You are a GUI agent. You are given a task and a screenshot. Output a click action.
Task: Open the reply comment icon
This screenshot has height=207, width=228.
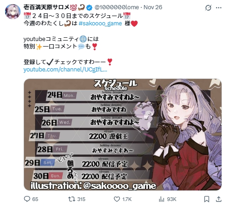[27, 199]
